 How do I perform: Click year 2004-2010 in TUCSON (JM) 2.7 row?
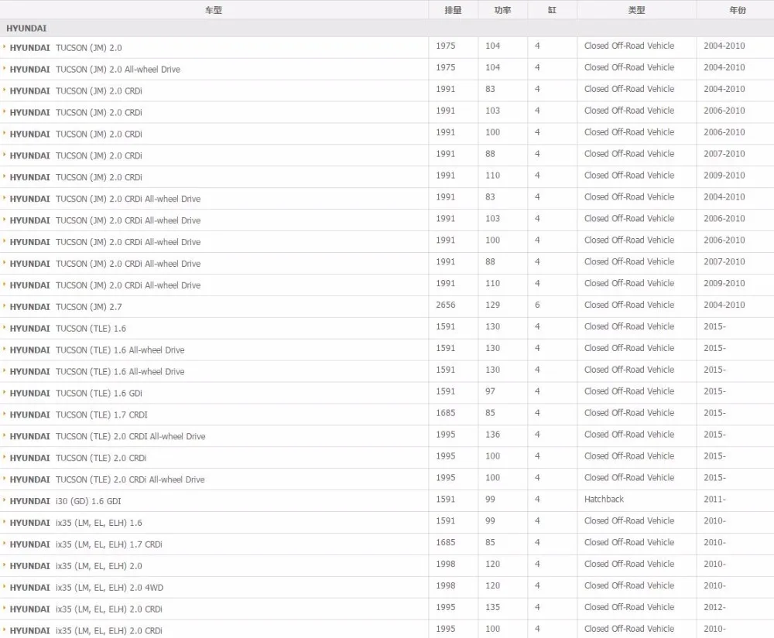[x=724, y=305]
